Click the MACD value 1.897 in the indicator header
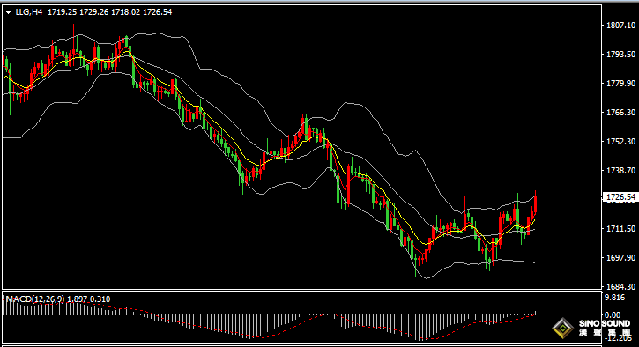 (78, 299)
